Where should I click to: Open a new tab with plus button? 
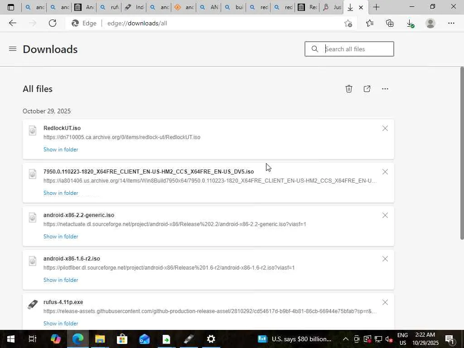(x=376, y=7)
